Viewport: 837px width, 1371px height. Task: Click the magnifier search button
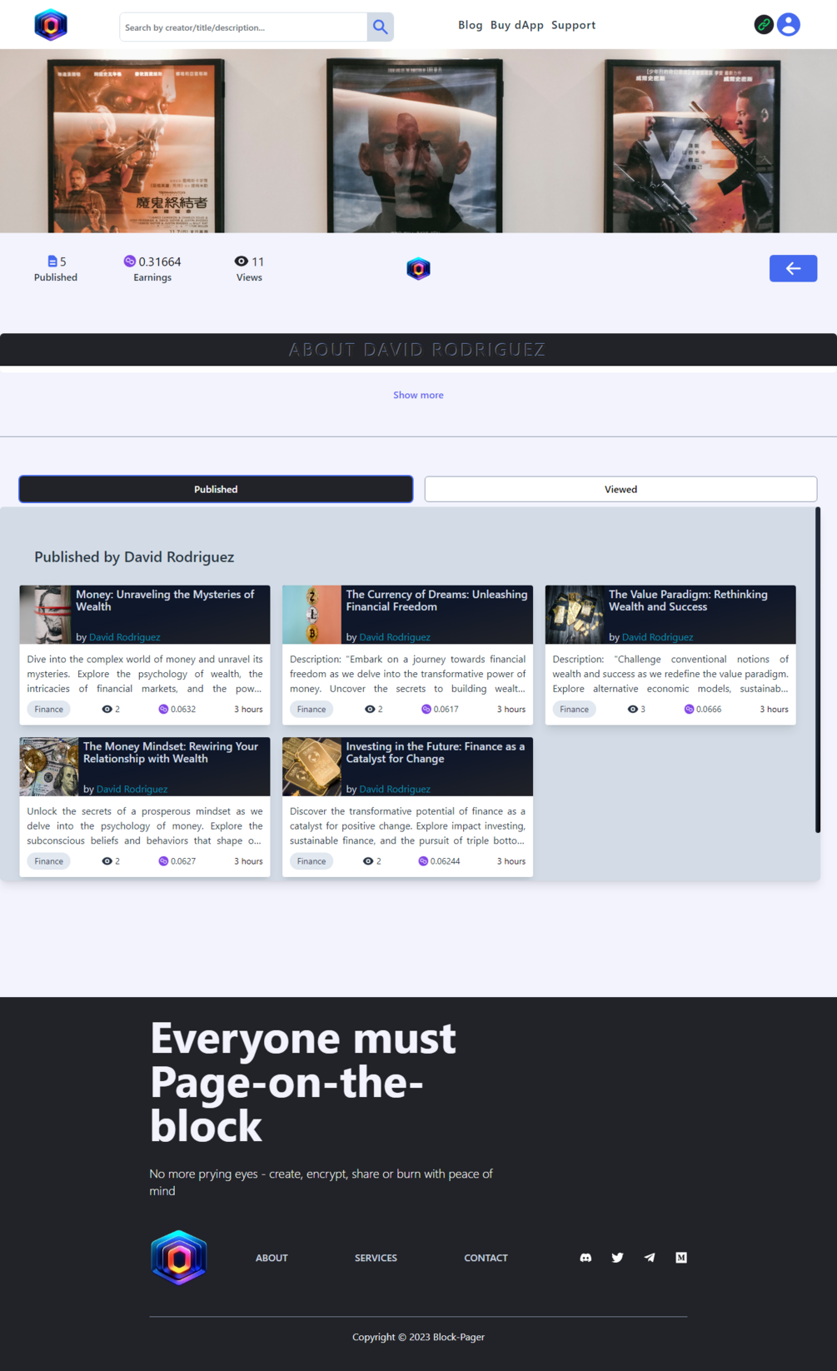(381, 27)
